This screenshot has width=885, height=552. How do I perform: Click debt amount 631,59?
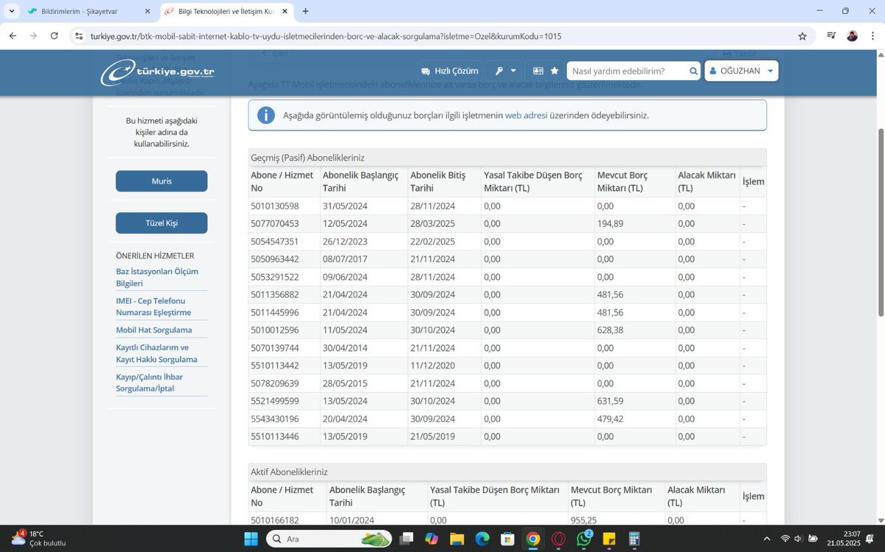click(x=610, y=401)
